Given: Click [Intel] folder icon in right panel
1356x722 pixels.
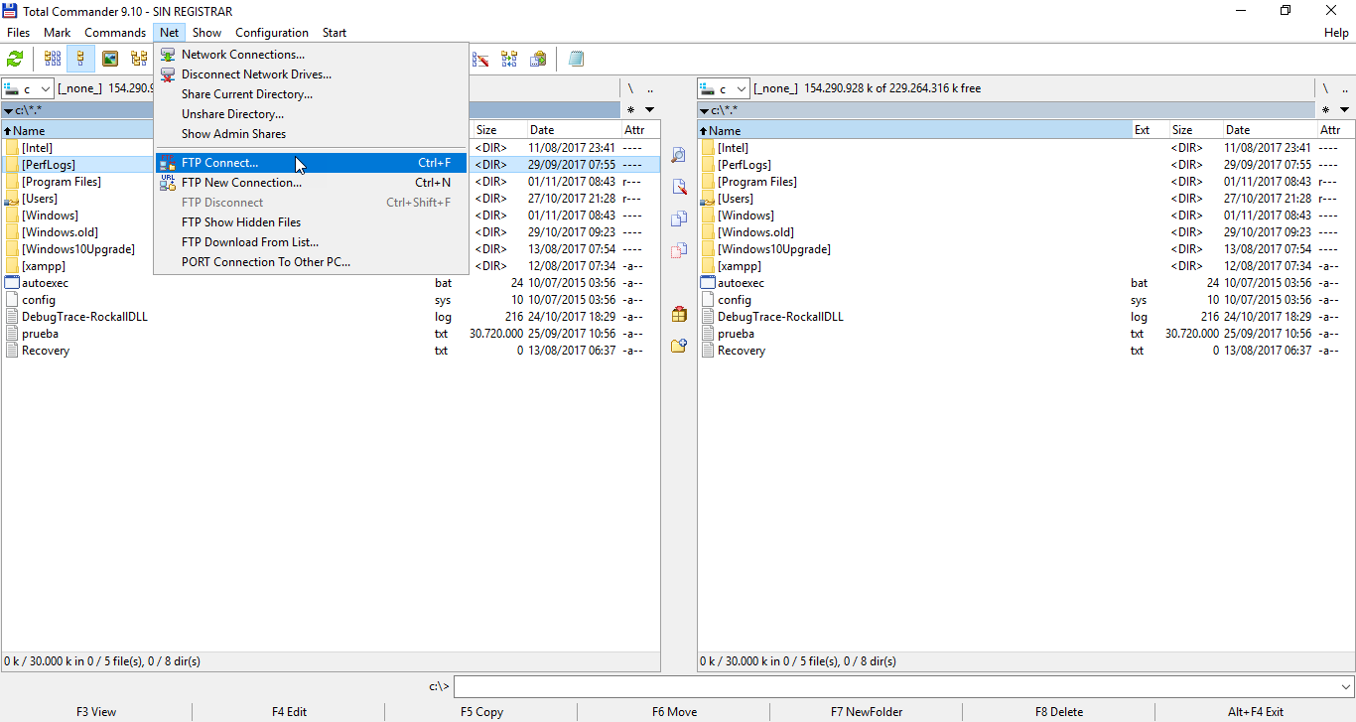Looking at the screenshot, I should [708, 148].
